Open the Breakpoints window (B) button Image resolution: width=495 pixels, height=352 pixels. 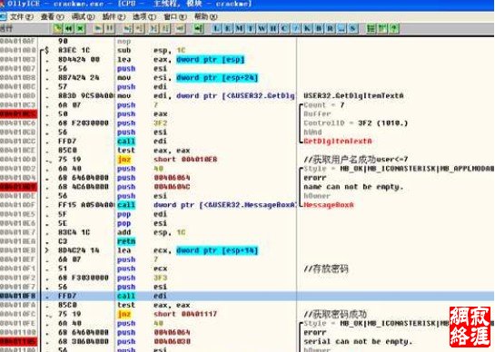click(319, 29)
